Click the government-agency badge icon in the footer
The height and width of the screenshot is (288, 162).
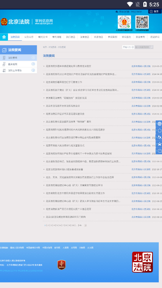[x=62, y=265]
